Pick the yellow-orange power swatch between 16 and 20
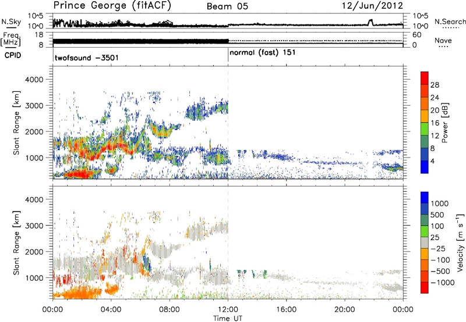Screen dimensions: 466x322 coord(425,116)
